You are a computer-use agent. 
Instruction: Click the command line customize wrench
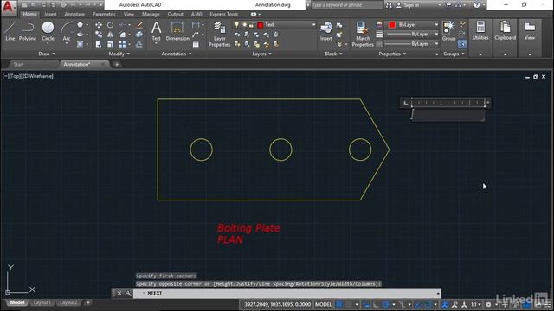[128, 293]
